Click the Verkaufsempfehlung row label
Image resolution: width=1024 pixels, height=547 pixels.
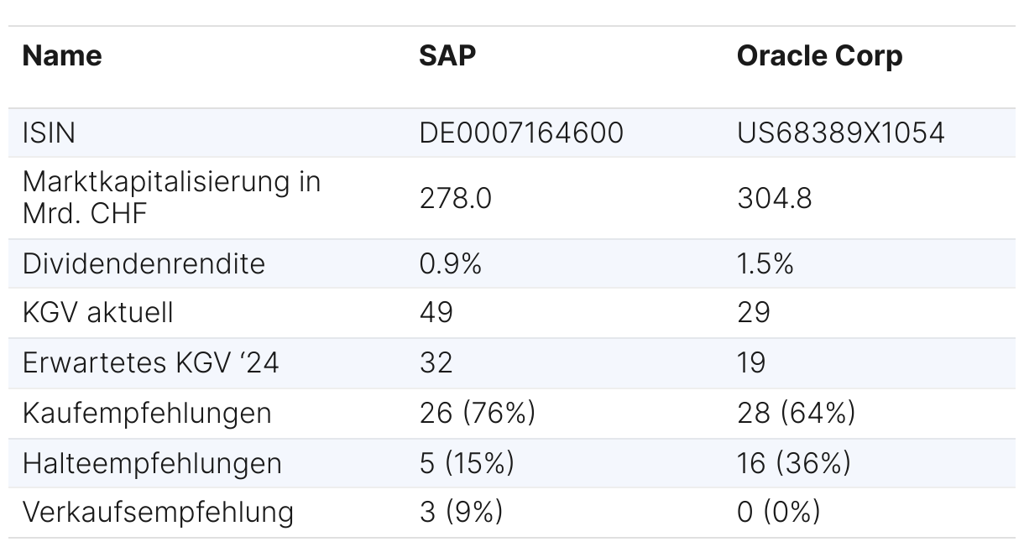(x=158, y=512)
